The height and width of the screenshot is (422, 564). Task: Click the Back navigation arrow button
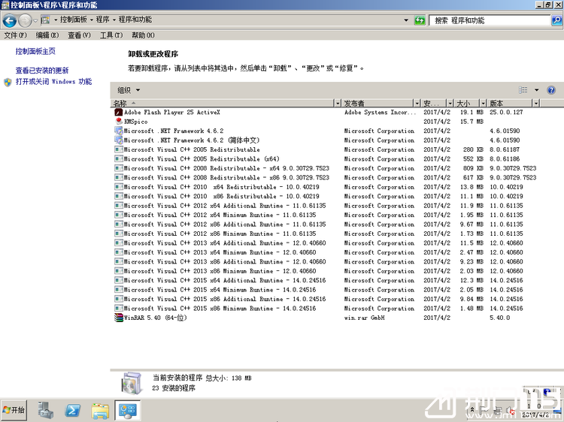tap(9, 21)
